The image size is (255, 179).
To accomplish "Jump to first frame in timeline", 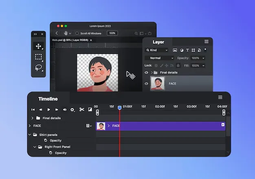I will [x=33, y=110].
